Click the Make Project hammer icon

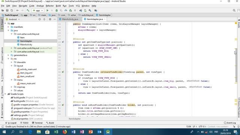[28, 10]
